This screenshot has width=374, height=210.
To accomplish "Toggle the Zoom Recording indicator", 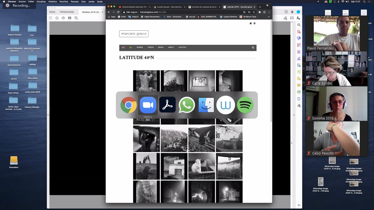I will click(19, 5).
